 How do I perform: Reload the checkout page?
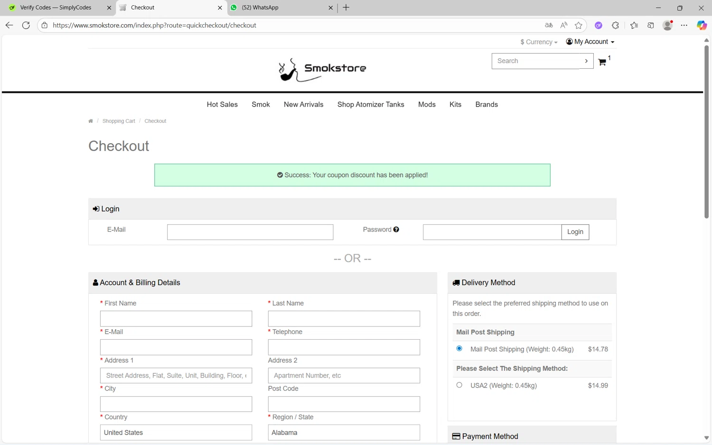(x=26, y=25)
